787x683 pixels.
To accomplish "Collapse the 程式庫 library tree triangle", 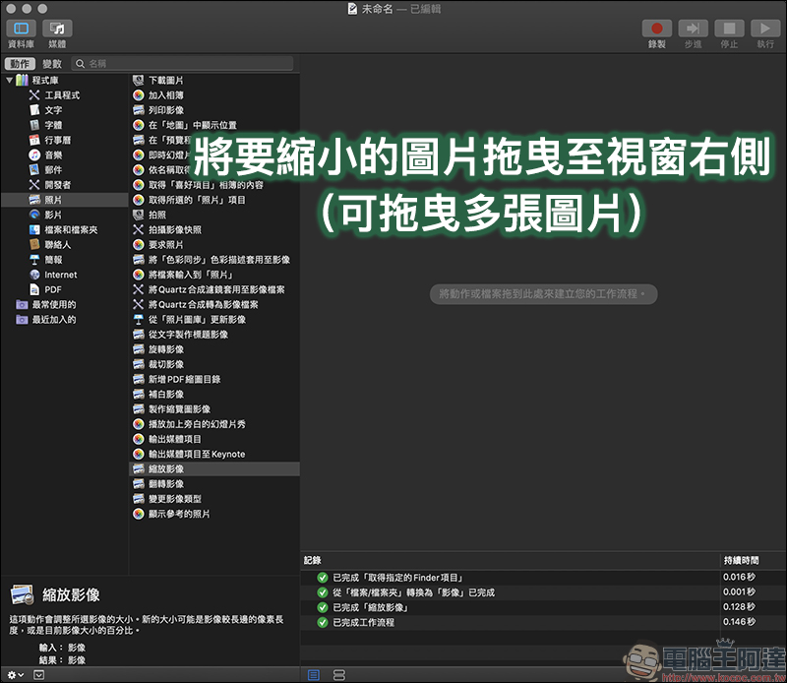I will coord(9,80).
